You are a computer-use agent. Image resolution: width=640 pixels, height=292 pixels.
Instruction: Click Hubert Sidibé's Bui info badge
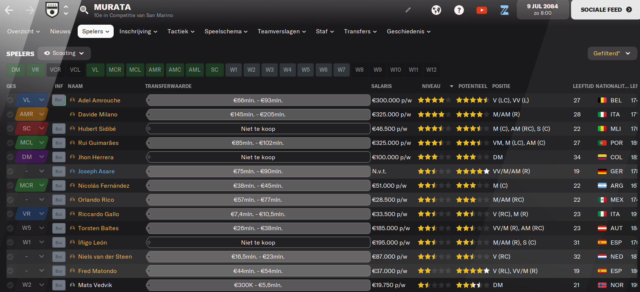tap(59, 129)
